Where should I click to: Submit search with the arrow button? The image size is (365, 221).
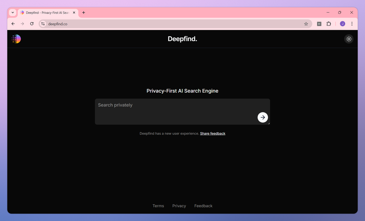click(x=263, y=117)
